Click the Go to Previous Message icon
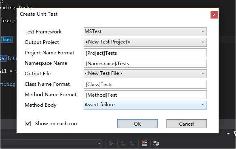 pyautogui.click(x=123, y=144)
